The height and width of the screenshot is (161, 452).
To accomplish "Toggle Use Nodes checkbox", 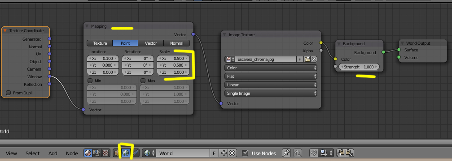I will pyautogui.click(x=246, y=153).
